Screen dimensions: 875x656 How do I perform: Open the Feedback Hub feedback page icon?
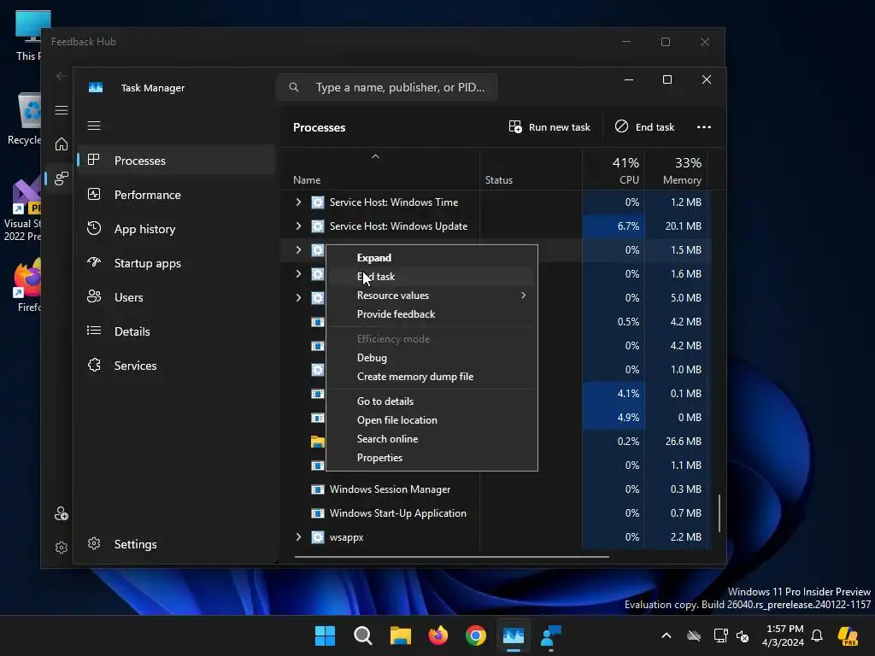(x=62, y=179)
